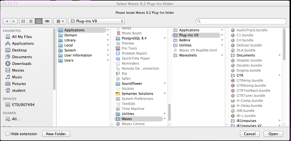291x141 pixels.
Task: Select the Time Machine icon
Action: (118, 109)
